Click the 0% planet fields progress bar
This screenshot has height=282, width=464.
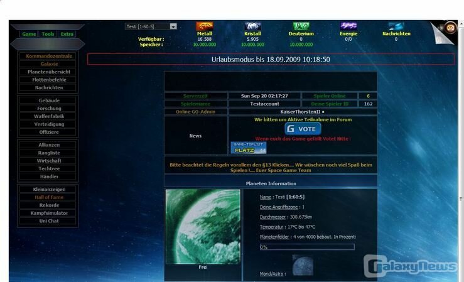pos(307,247)
